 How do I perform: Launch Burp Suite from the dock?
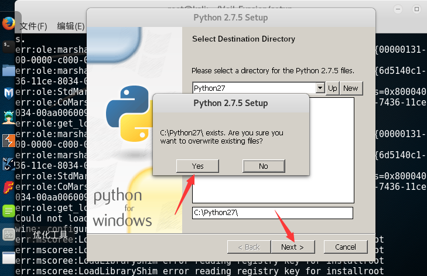coord(9,141)
